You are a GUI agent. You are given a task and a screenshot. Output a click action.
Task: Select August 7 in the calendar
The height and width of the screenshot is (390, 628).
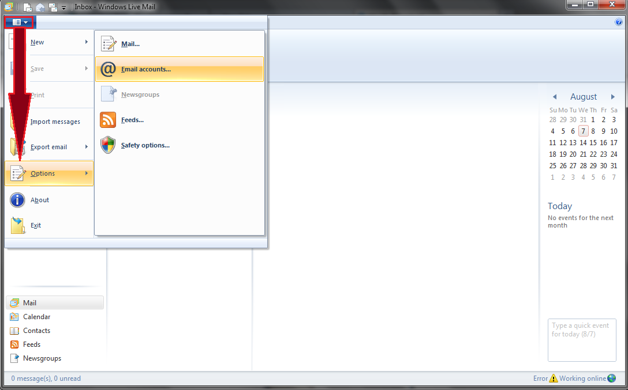[583, 131]
